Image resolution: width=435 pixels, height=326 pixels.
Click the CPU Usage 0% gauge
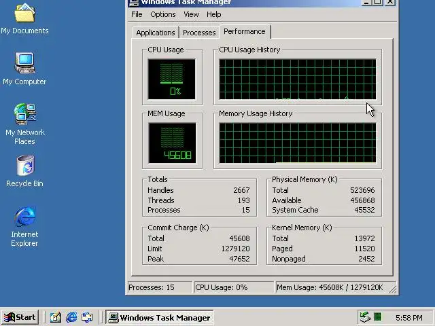coord(172,79)
